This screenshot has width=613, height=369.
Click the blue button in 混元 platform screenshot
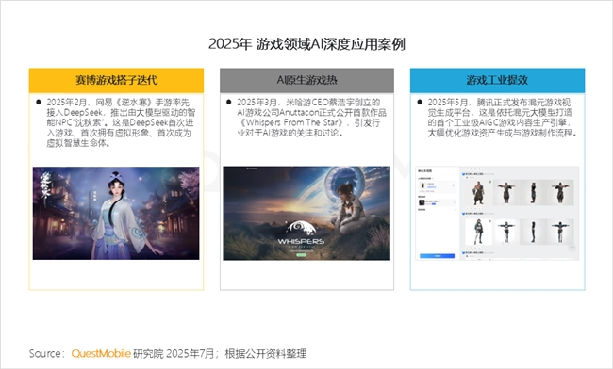pos(437,256)
